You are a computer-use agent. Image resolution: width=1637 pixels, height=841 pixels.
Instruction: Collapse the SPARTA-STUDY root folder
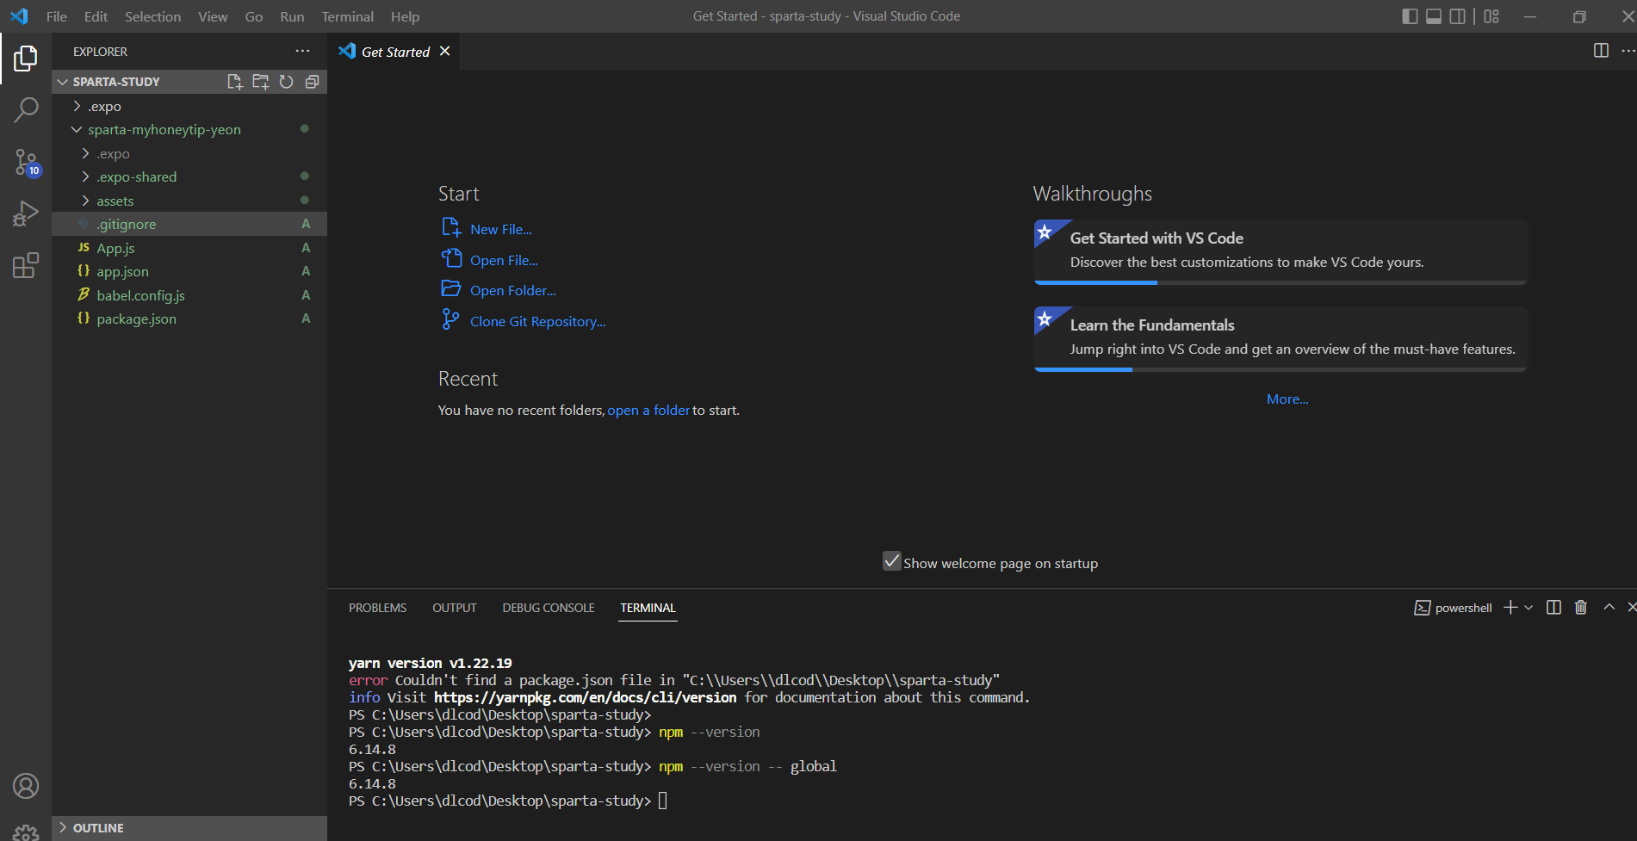click(x=62, y=82)
